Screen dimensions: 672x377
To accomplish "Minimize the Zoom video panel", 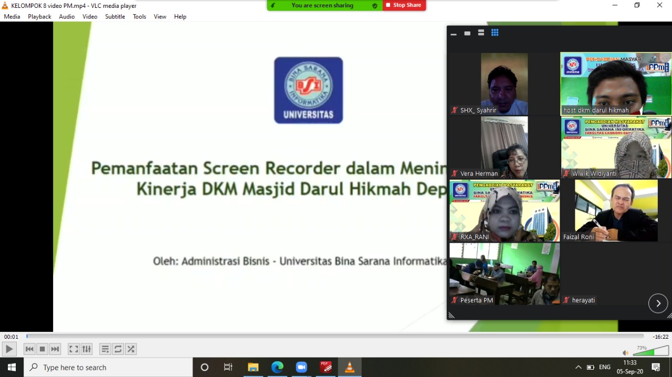I will 454,33.
